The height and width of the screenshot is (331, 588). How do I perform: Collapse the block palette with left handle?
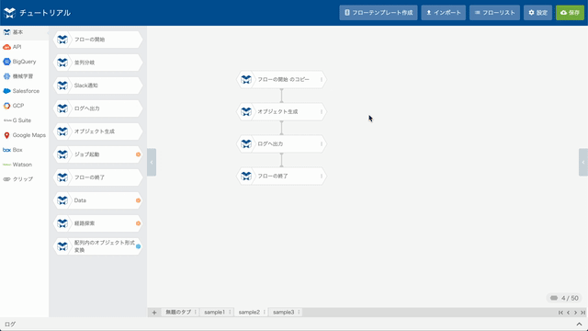[x=152, y=162]
